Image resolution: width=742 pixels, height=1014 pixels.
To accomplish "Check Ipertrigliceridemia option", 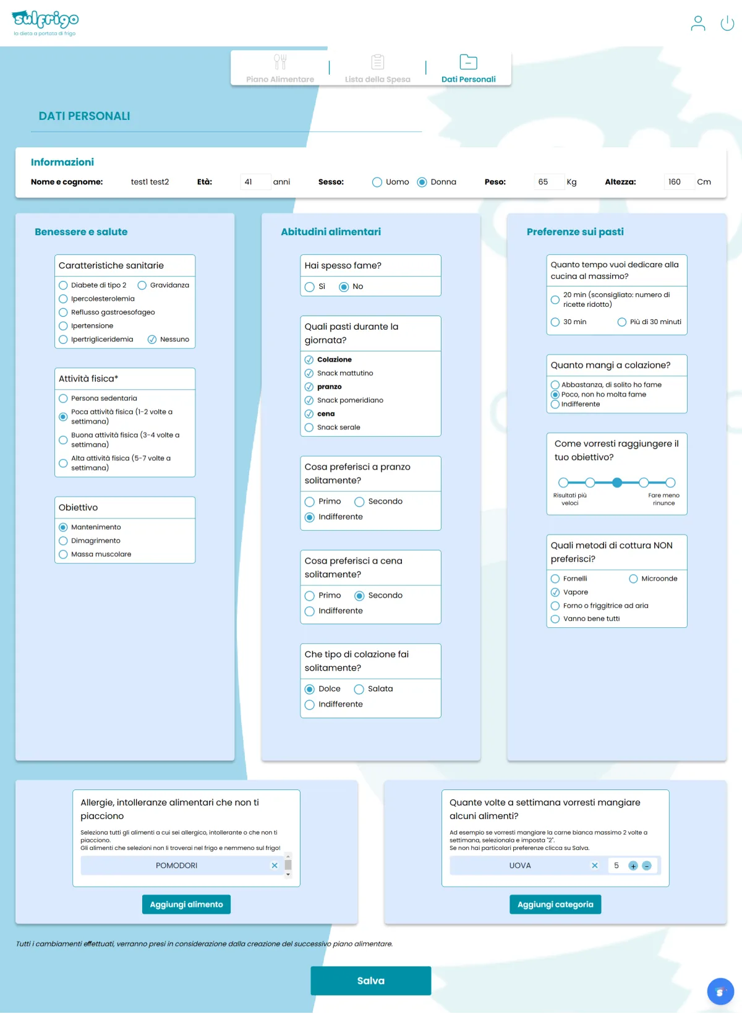I will pos(63,340).
